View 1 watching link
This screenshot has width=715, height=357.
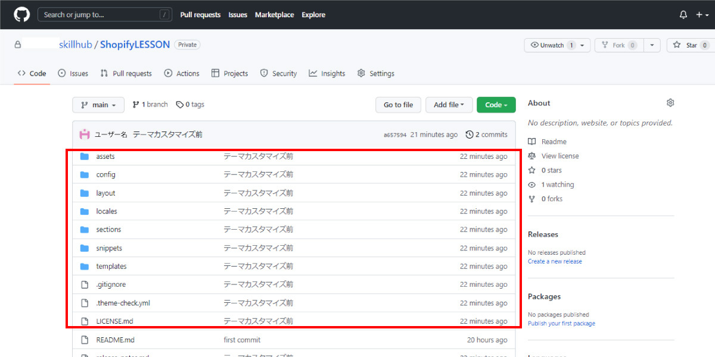pos(551,184)
